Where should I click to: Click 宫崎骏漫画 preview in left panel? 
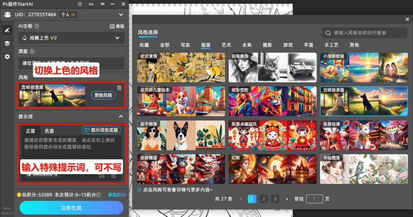point(52,95)
